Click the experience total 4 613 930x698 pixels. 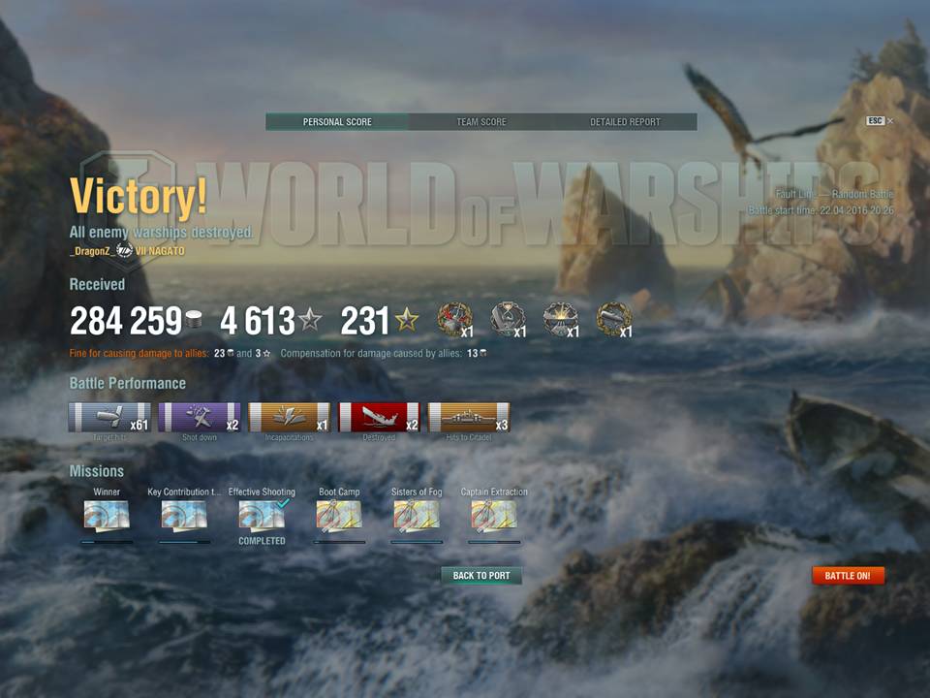[258, 321]
